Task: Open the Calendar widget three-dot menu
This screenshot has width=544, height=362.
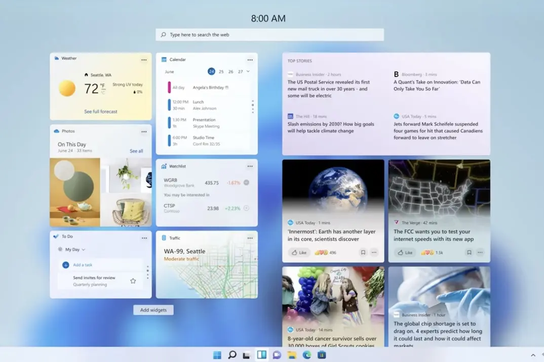Action: point(250,60)
